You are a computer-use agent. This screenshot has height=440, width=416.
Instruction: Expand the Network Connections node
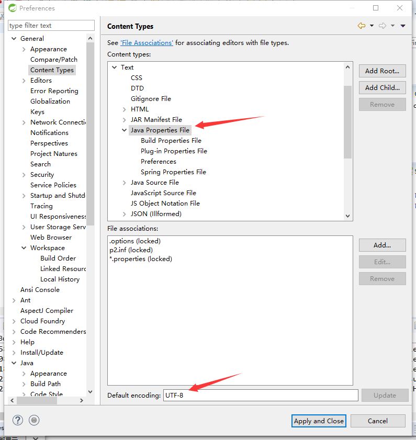pyautogui.click(x=24, y=122)
